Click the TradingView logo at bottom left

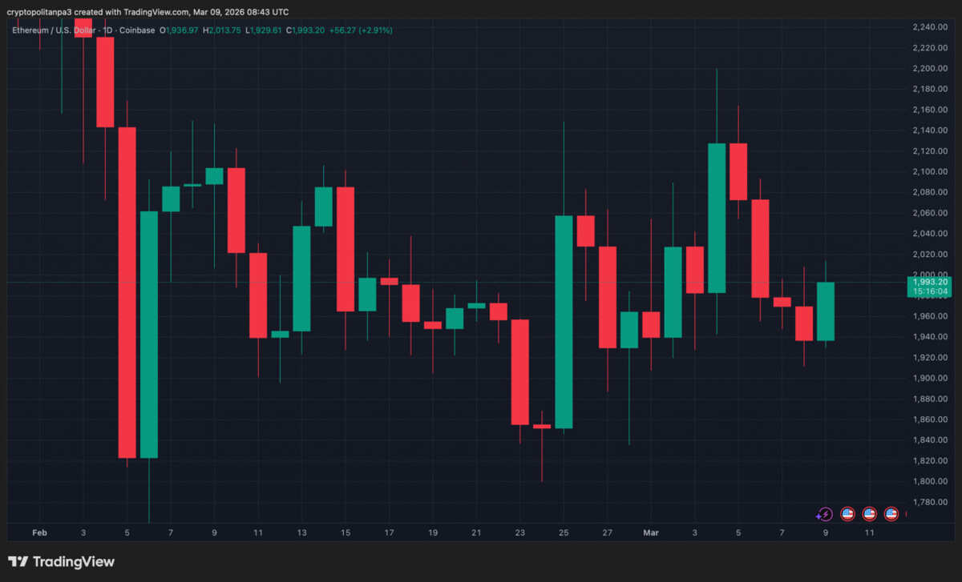coord(62,562)
